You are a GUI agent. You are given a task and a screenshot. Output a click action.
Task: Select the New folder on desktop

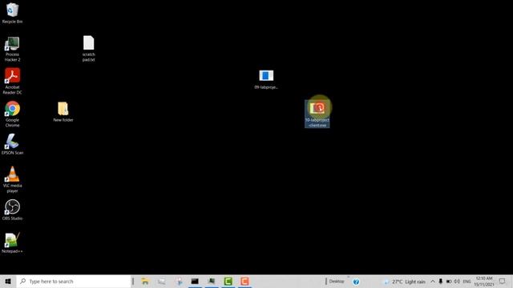tap(63, 112)
